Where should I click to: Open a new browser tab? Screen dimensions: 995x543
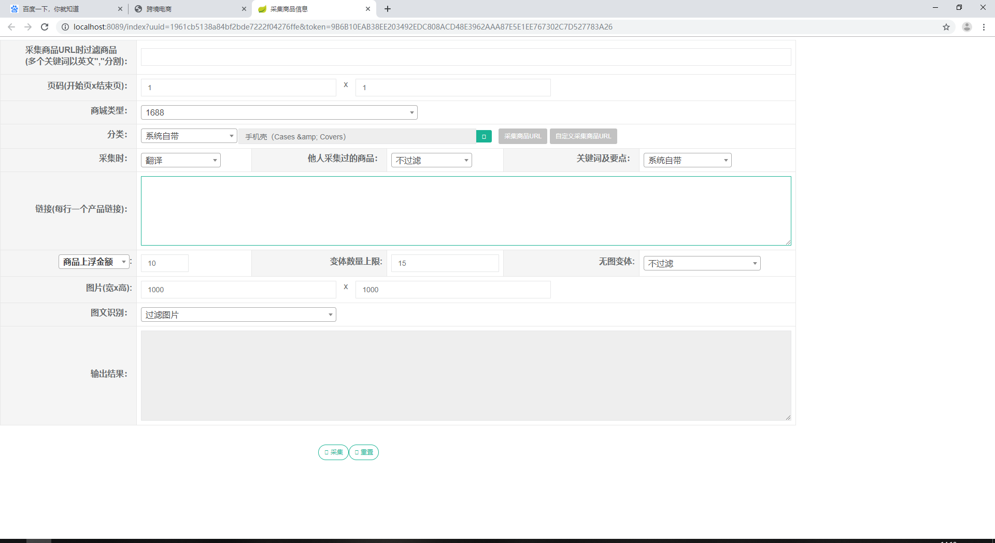click(388, 9)
